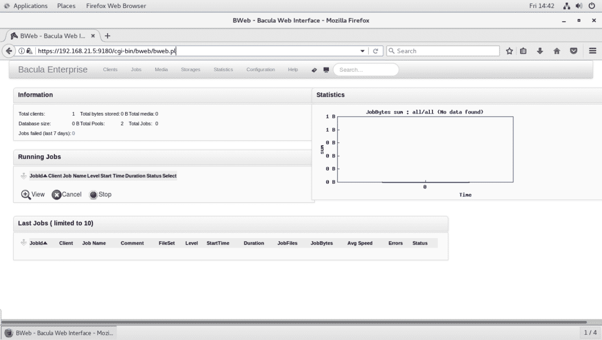Click the anchor icon in Last Jobs header
This screenshot has height=340, width=602.
click(x=23, y=243)
